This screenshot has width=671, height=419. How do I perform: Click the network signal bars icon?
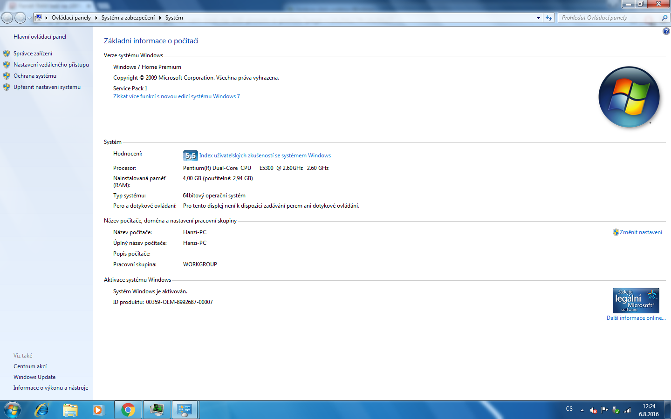coord(627,410)
